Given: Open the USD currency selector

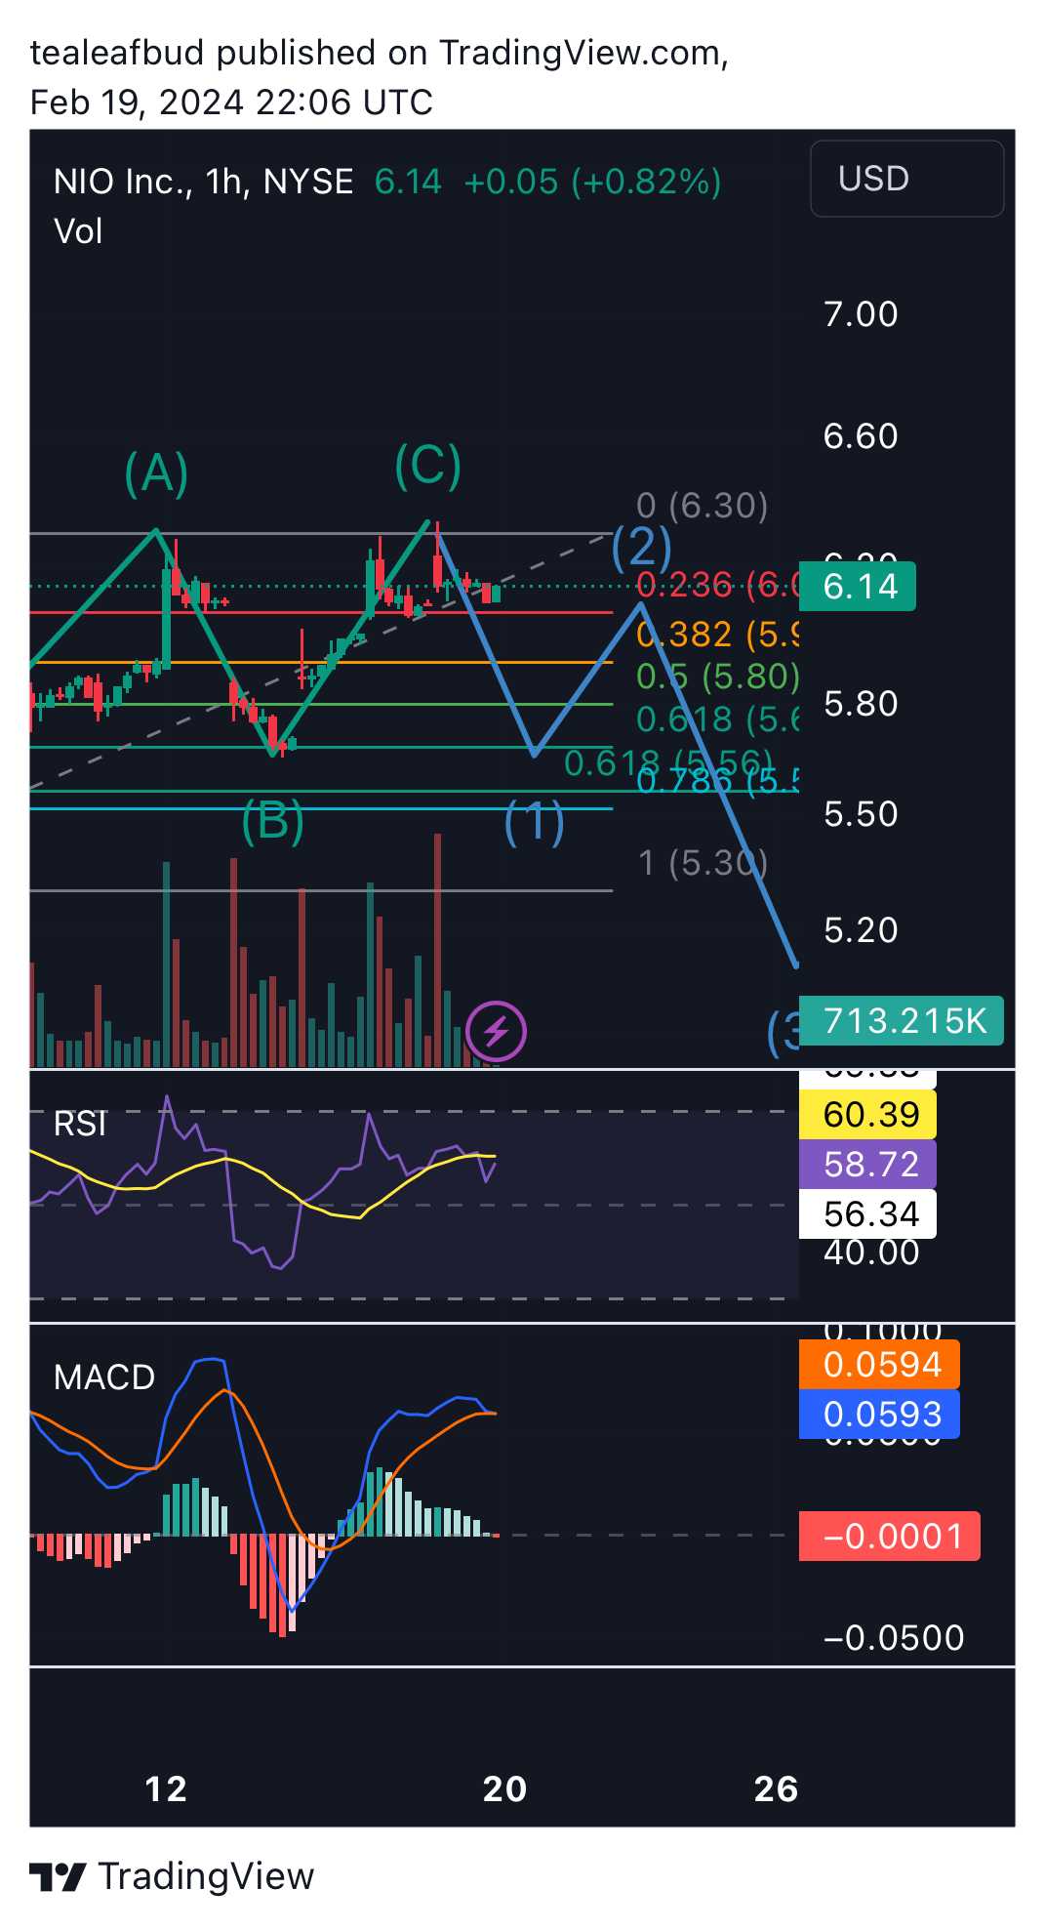Looking at the screenshot, I should tap(906, 179).
